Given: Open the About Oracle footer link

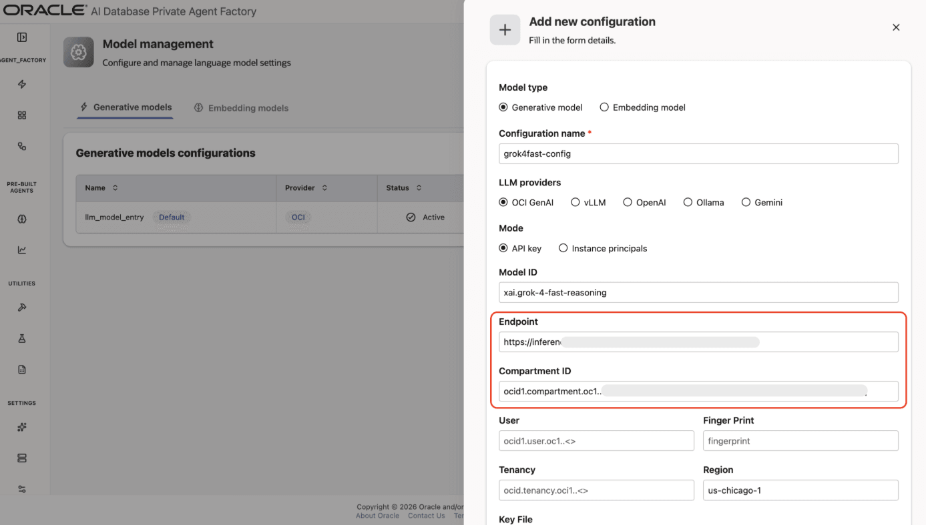Looking at the screenshot, I should 377,516.
